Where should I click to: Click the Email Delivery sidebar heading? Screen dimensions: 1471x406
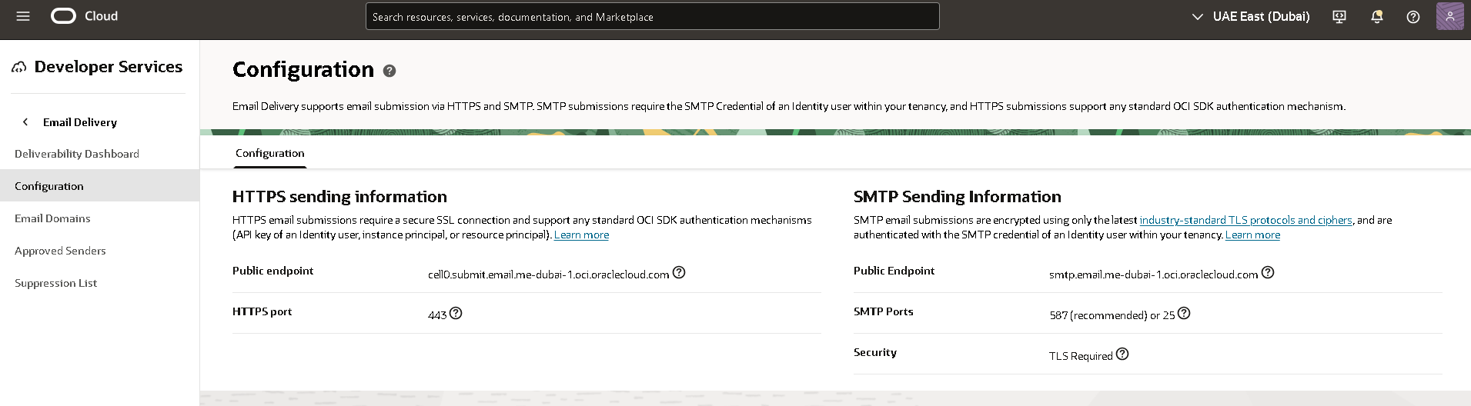80,122
